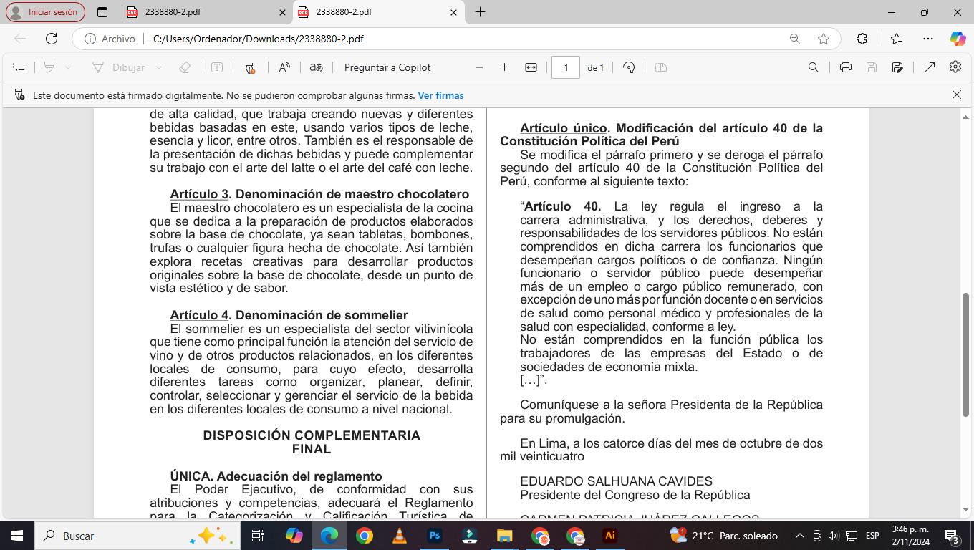The width and height of the screenshot is (974, 550).
Task: Enter full screen mode
Action: tap(930, 67)
